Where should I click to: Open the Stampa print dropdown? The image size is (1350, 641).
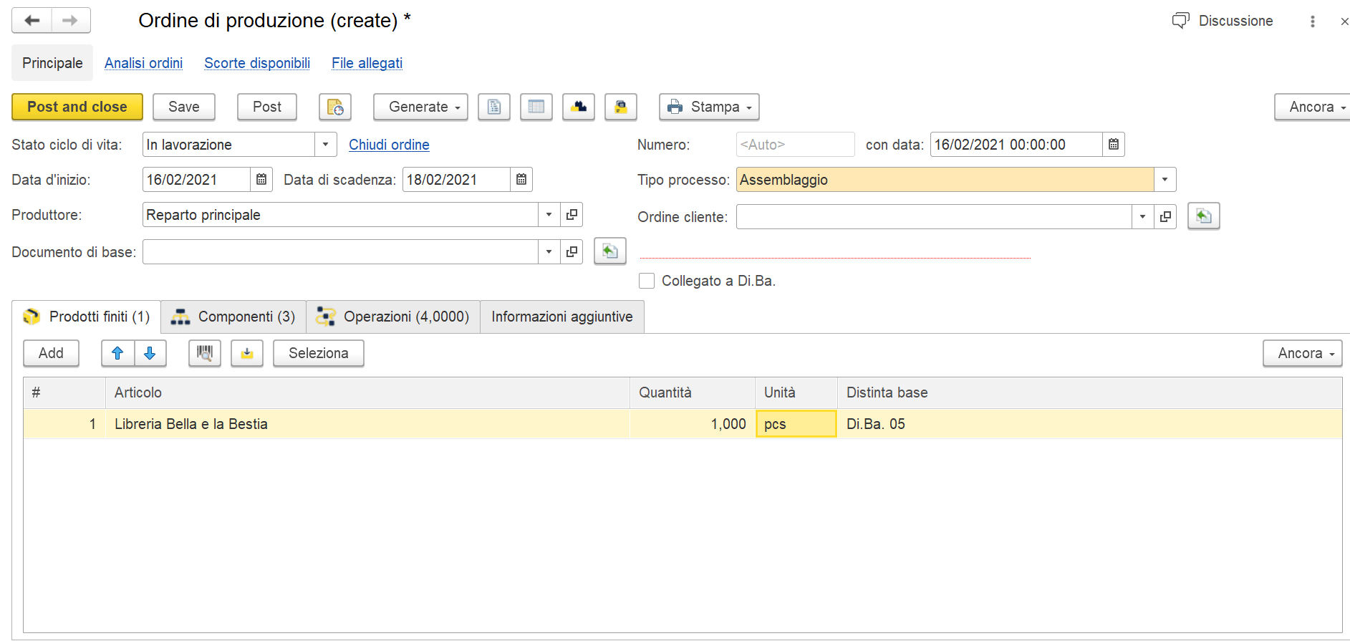[x=709, y=107]
